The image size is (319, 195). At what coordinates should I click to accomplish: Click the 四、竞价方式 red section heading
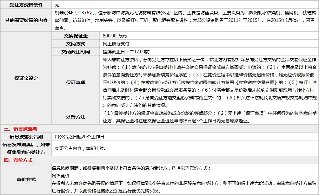point(18,160)
